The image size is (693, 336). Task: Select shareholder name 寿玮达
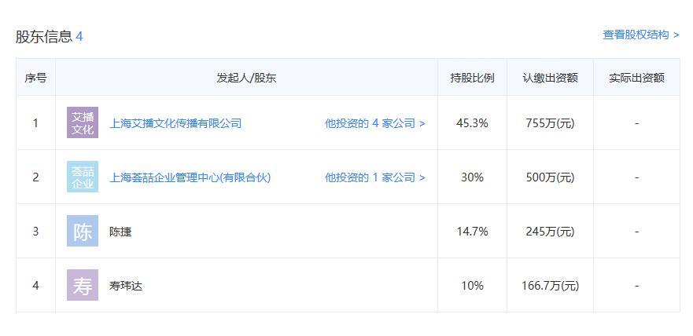pos(126,286)
